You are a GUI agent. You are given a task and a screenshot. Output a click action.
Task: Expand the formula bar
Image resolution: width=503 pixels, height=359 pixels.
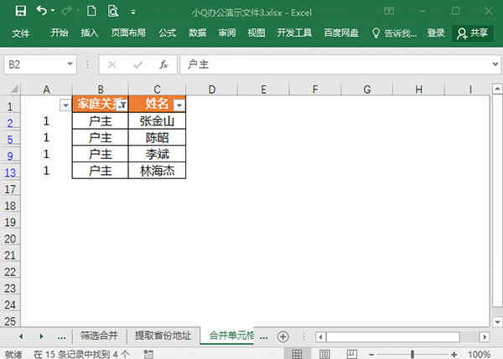pyautogui.click(x=495, y=64)
